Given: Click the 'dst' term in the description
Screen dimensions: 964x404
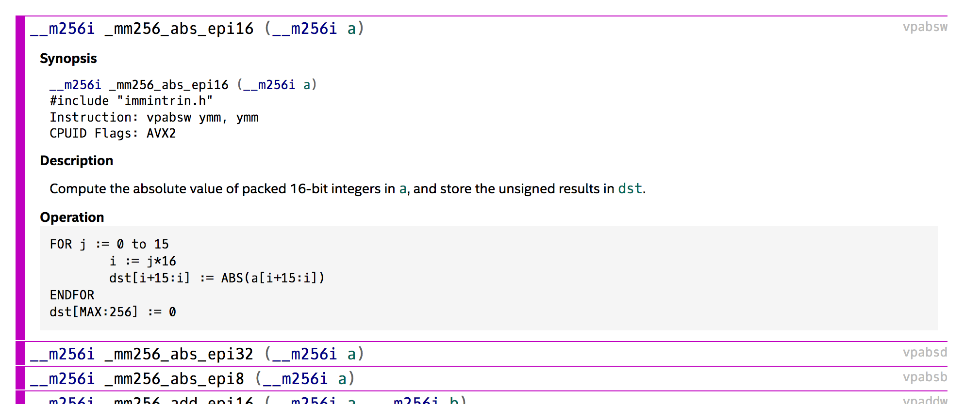Looking at the screenshot, I should (630, 189).
